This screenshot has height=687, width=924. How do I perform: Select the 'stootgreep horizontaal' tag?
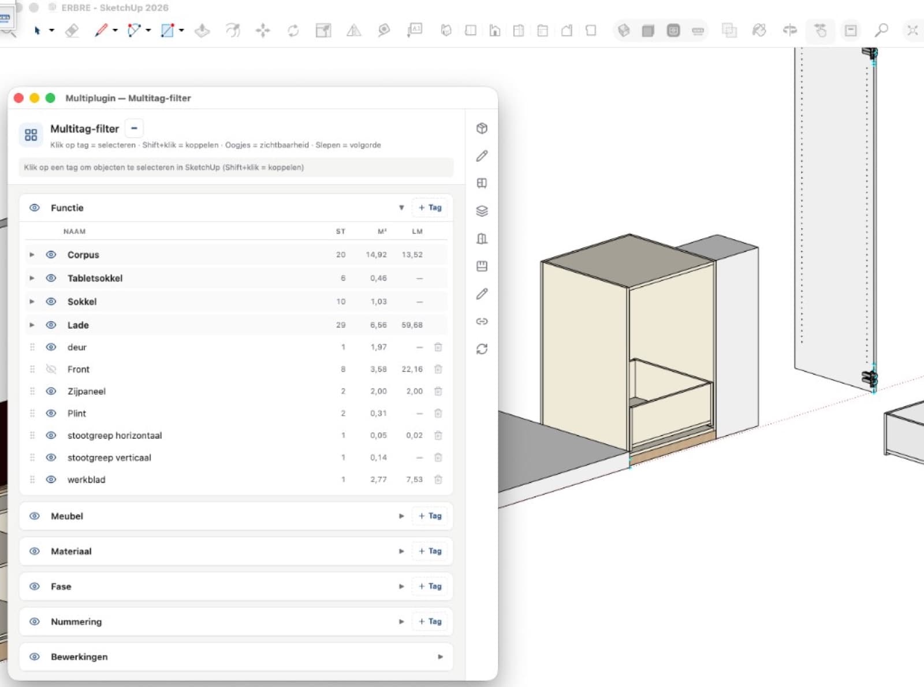(114, 436)
